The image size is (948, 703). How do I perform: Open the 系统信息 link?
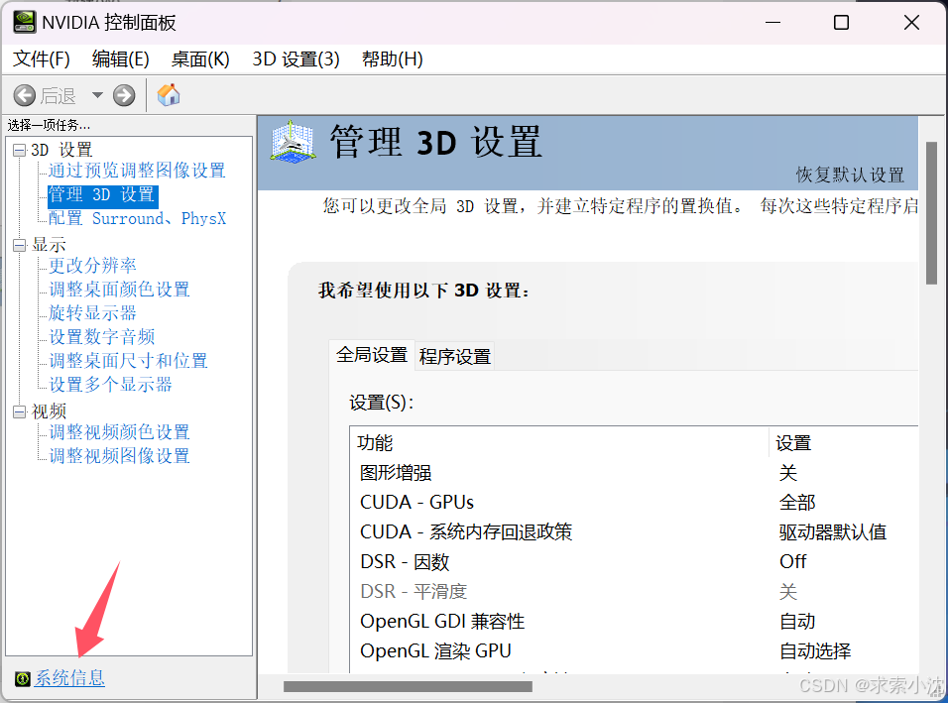pos(69,678)
